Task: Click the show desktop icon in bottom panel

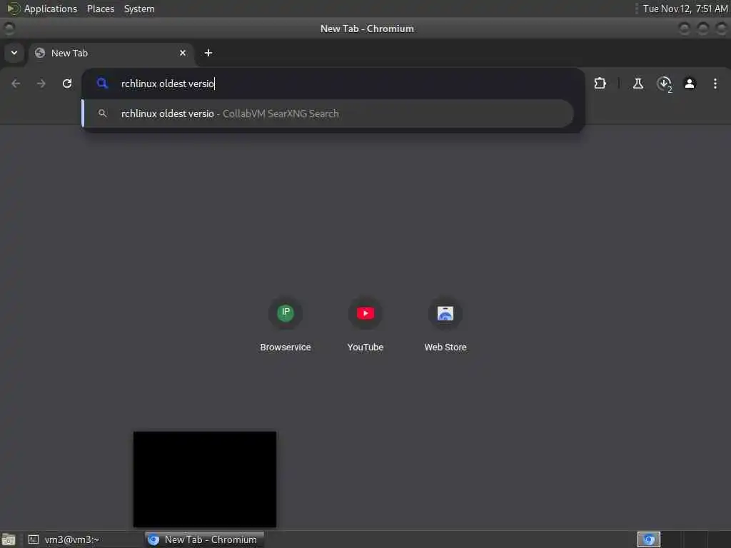Action: 9,539
